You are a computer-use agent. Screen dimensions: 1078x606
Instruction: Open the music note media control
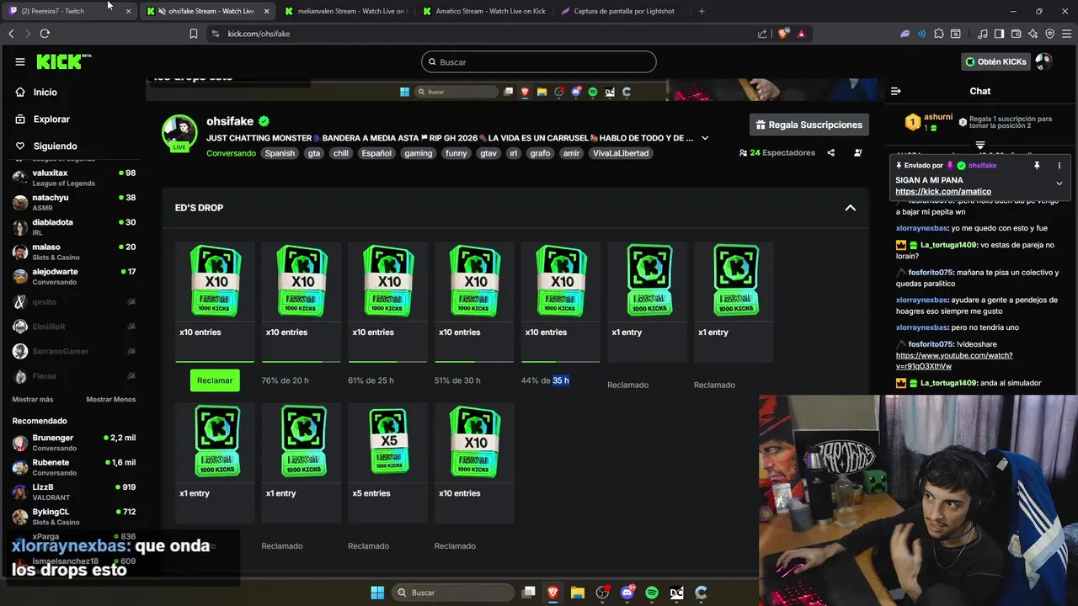click(983, 34)
